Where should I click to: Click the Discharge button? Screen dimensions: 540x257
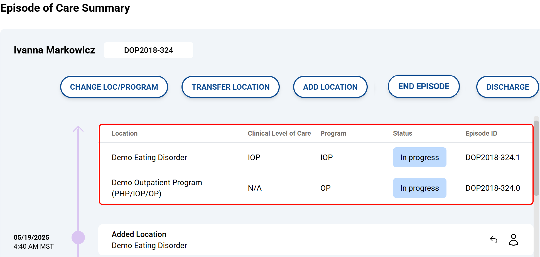coord(507,87)
